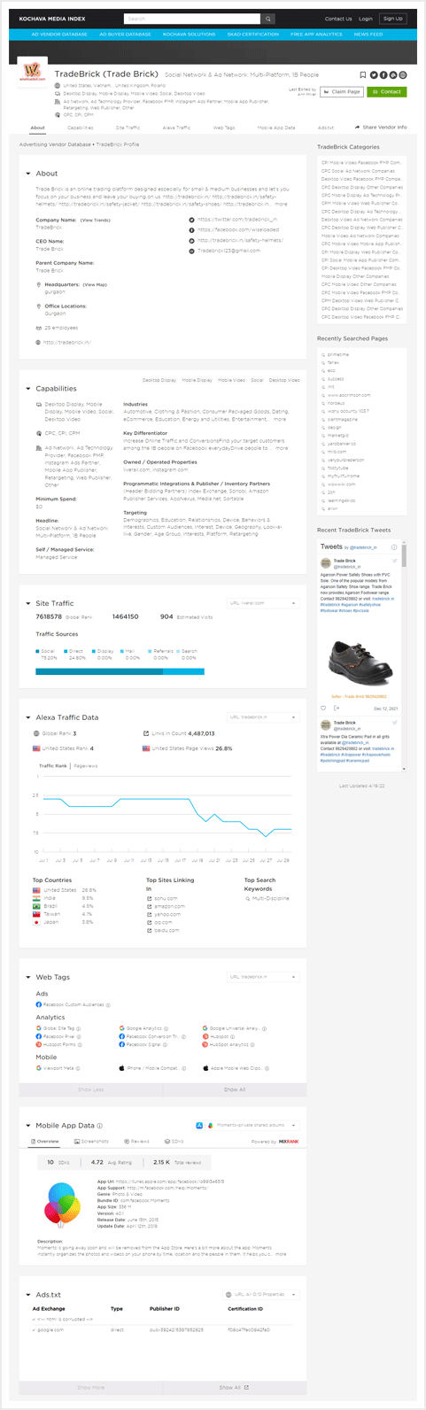Open the sohu.com external link
Viewport: 426px width, 1410px height.
click(x=166, y=898)
